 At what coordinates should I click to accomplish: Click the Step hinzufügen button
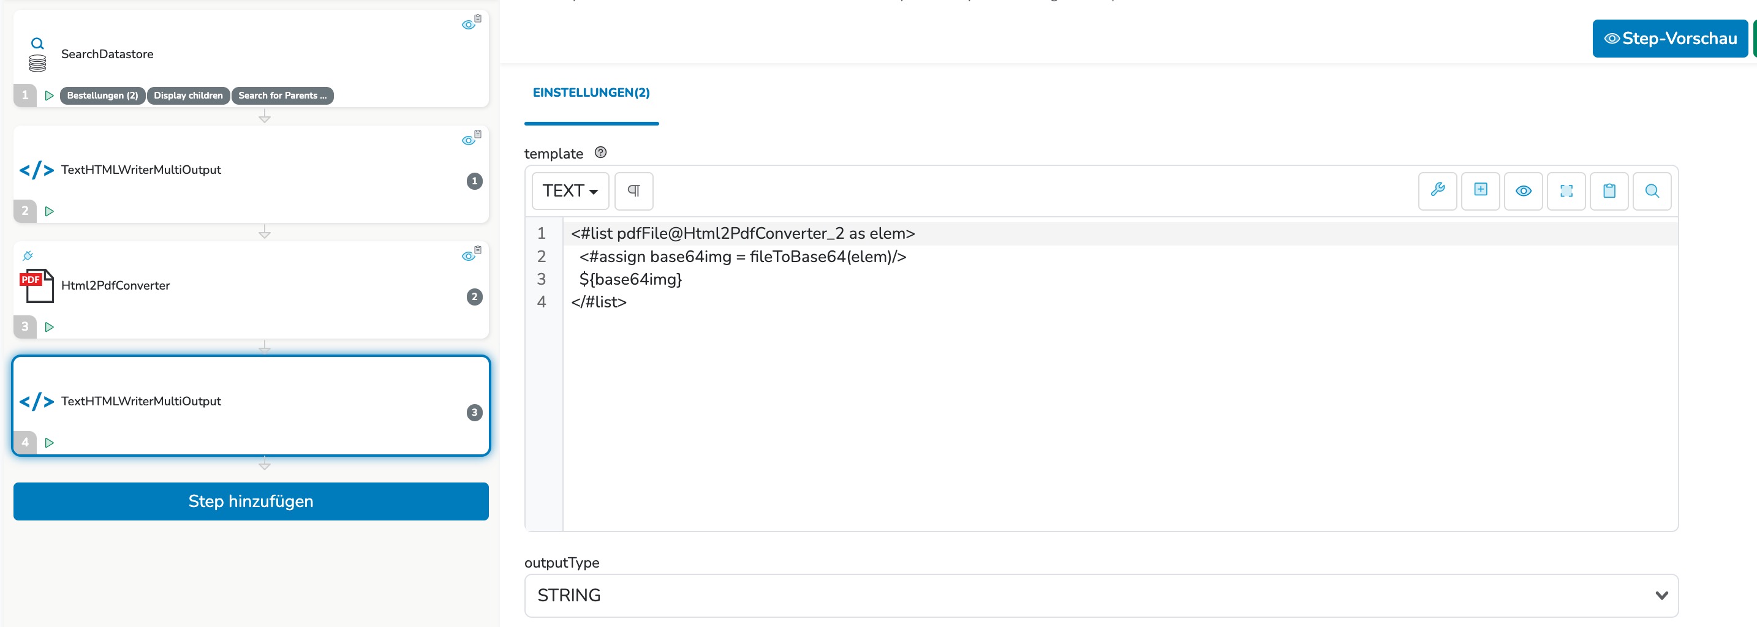click(251, 501)
